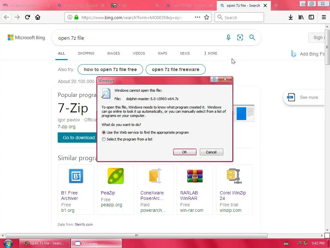Switch to the SHOPPING results tab
The width and height of the screenshot is (330, 248).
[86, 53]
